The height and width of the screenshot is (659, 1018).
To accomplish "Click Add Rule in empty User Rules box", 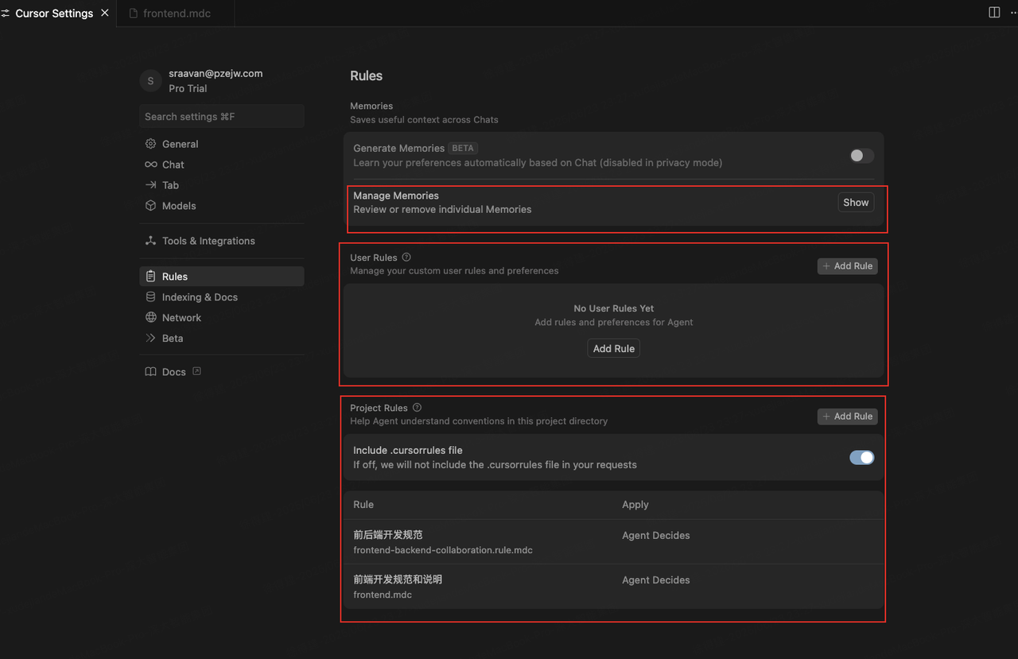I will pyautogui.click(x=614, y=348).
